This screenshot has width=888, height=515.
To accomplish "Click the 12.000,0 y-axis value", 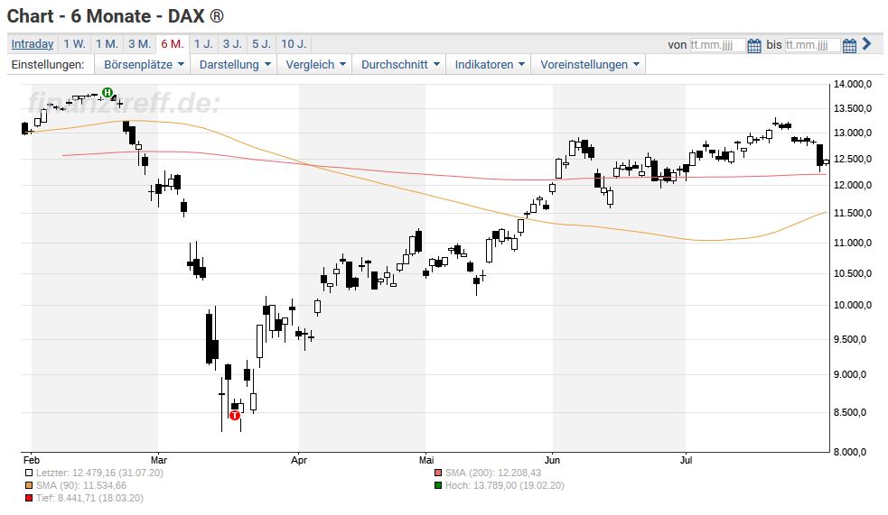I will tap(853, 185).
